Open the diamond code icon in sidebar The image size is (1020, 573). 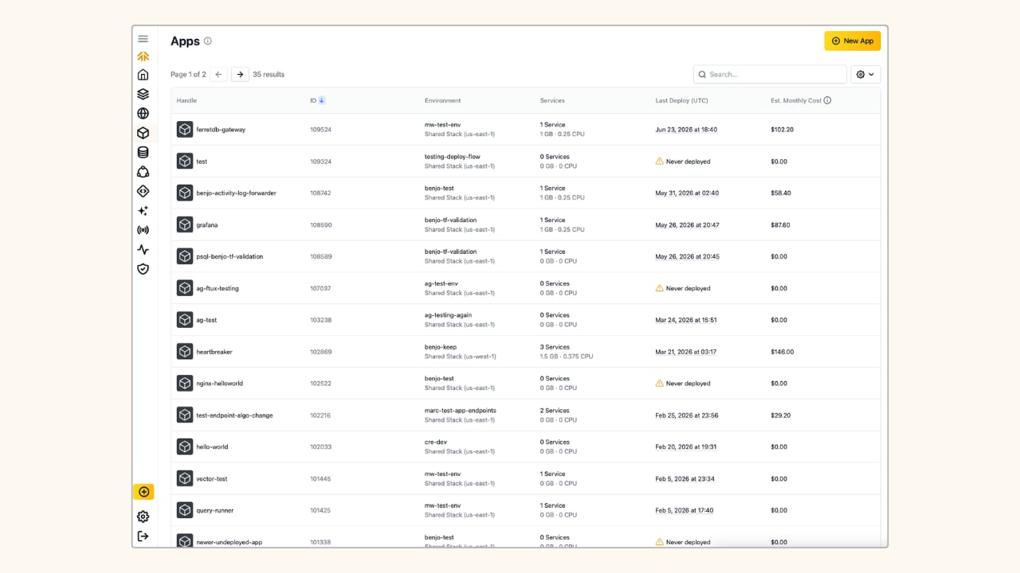143,191
